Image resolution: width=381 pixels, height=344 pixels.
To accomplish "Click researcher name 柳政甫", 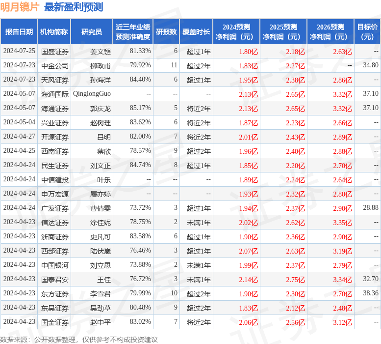I will [x=101, y=66].
